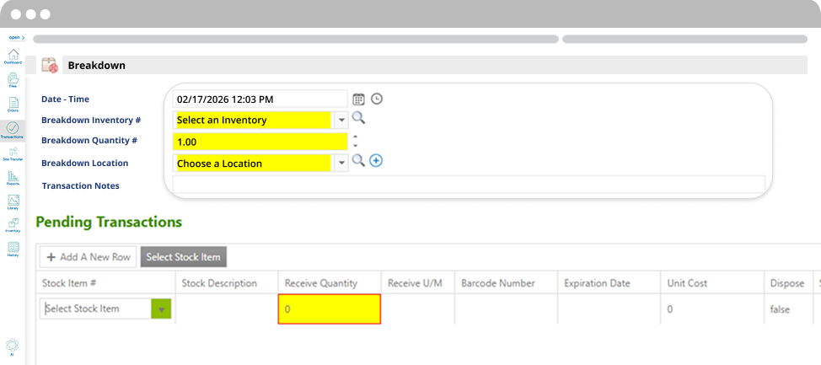Click the Select Stock Item text input
Image resolution: width=821 pixels, height=365 pixels.
point(96,309)
